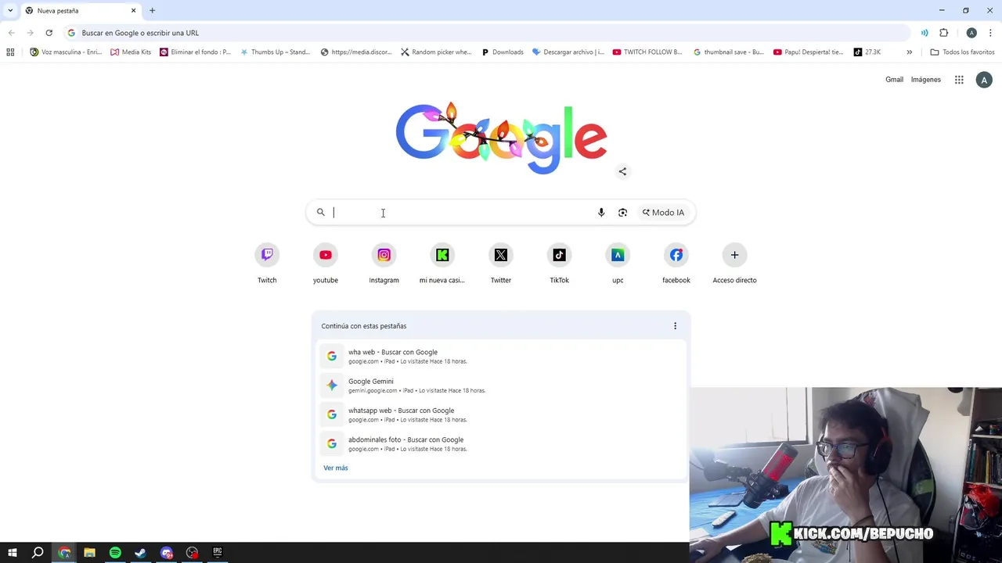Open 'thumbnail save - Bu...' bookmark
The width and height of the screenshot is (1002, 563).
pos(729,52)
